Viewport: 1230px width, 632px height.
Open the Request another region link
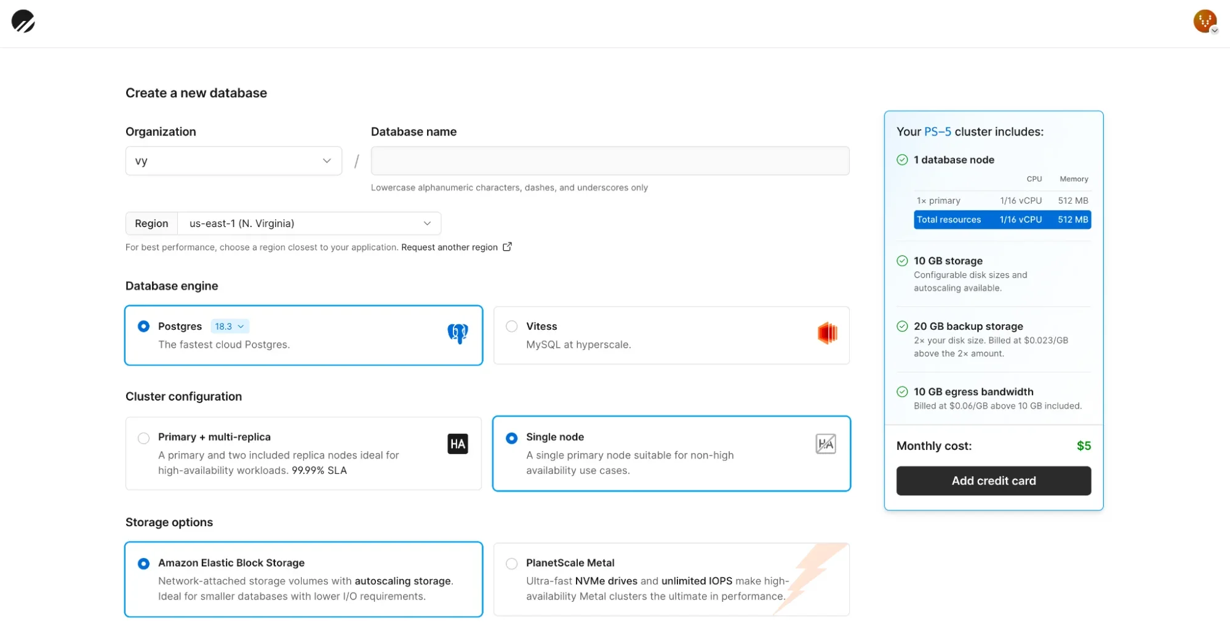(x=449, y=247)
